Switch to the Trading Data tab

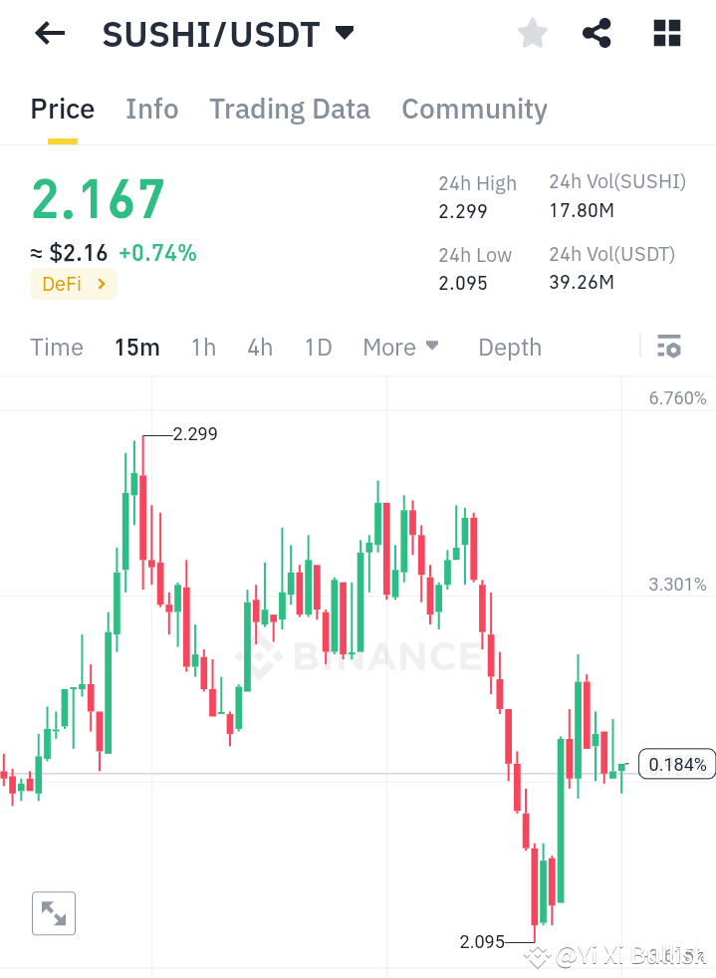coord(289,110)
